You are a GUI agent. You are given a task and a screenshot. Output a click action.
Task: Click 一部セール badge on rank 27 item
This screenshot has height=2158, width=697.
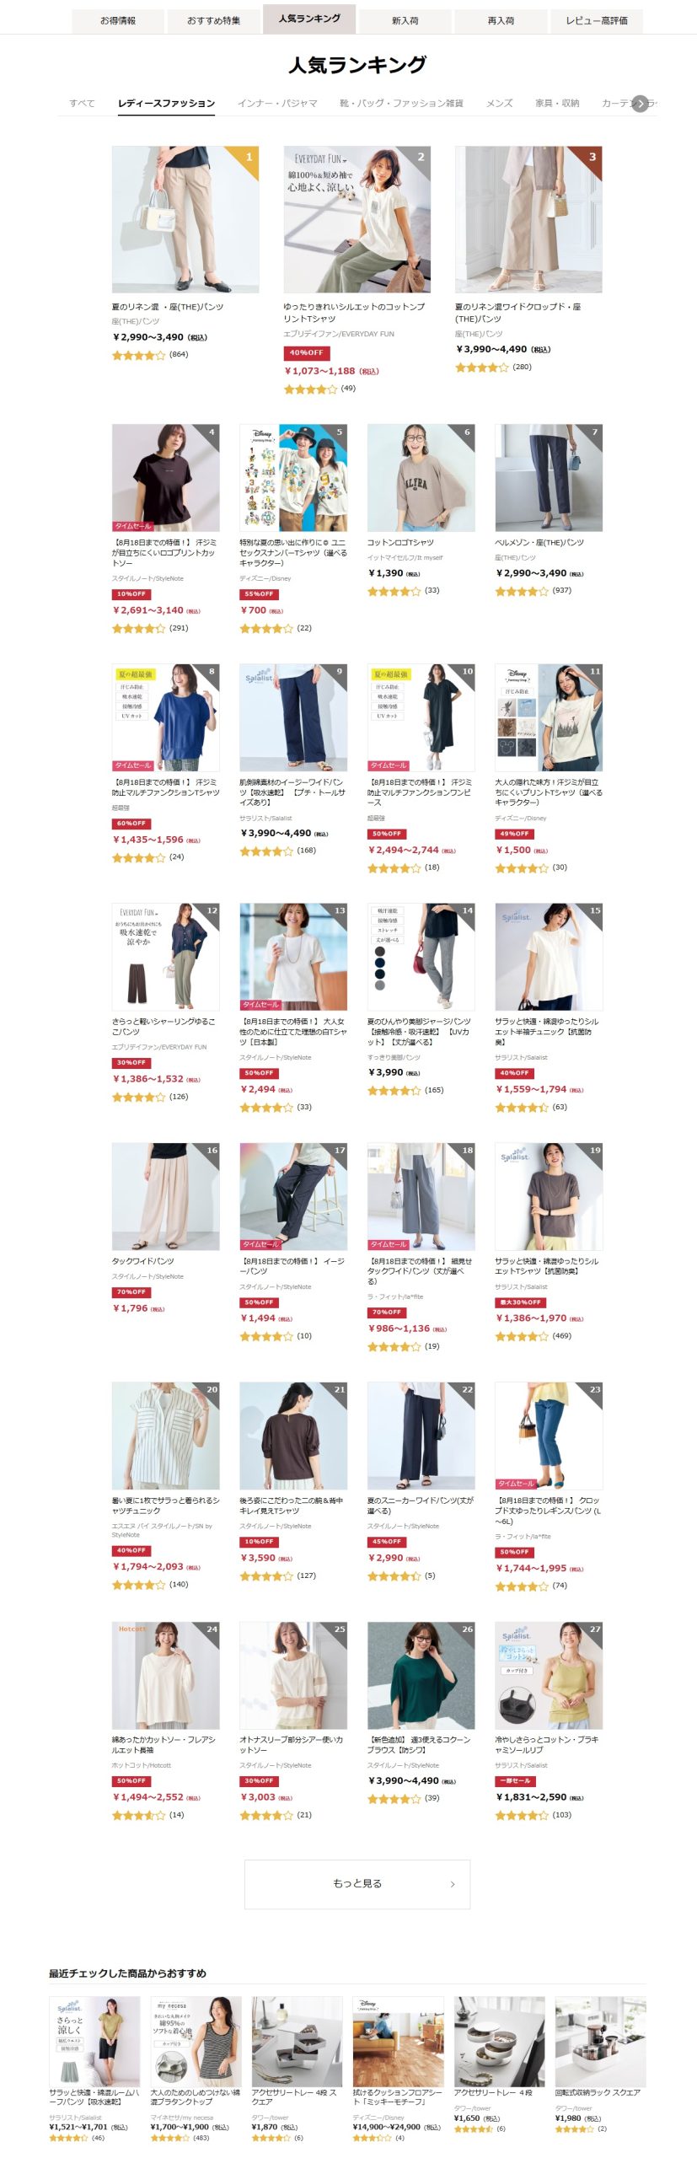coord(516,1781)
